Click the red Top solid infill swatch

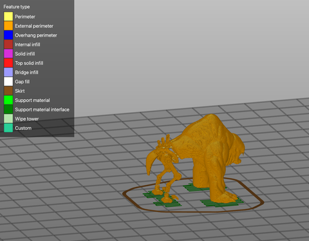click(8, 63)
